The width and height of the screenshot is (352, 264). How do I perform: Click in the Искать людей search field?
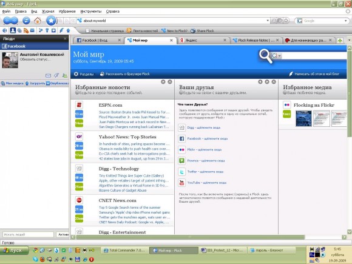click(x=28, y=234)
